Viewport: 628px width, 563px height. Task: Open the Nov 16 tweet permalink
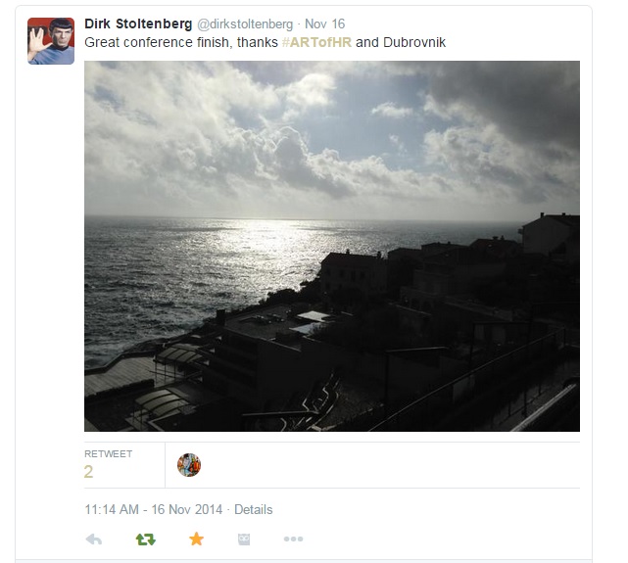coord(325,24)
